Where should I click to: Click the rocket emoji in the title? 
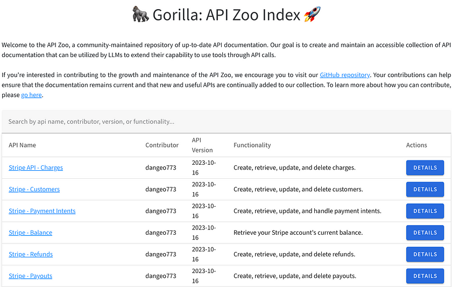[x=312, y=14]
